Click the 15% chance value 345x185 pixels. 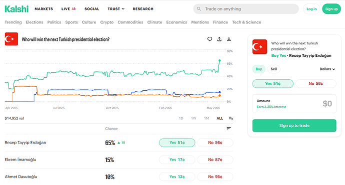pyautogui.click(x=109, y=160)
